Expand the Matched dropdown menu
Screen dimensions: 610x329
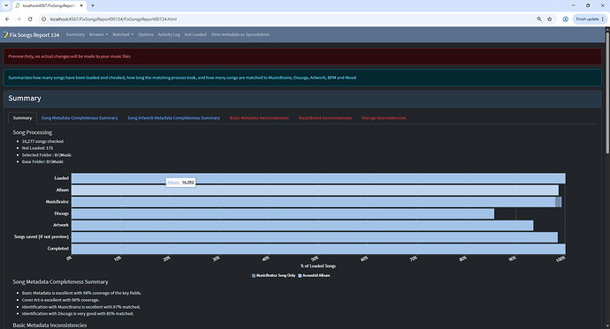123,34
